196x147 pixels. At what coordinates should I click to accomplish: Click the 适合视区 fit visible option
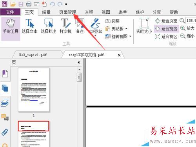(166, 36)
